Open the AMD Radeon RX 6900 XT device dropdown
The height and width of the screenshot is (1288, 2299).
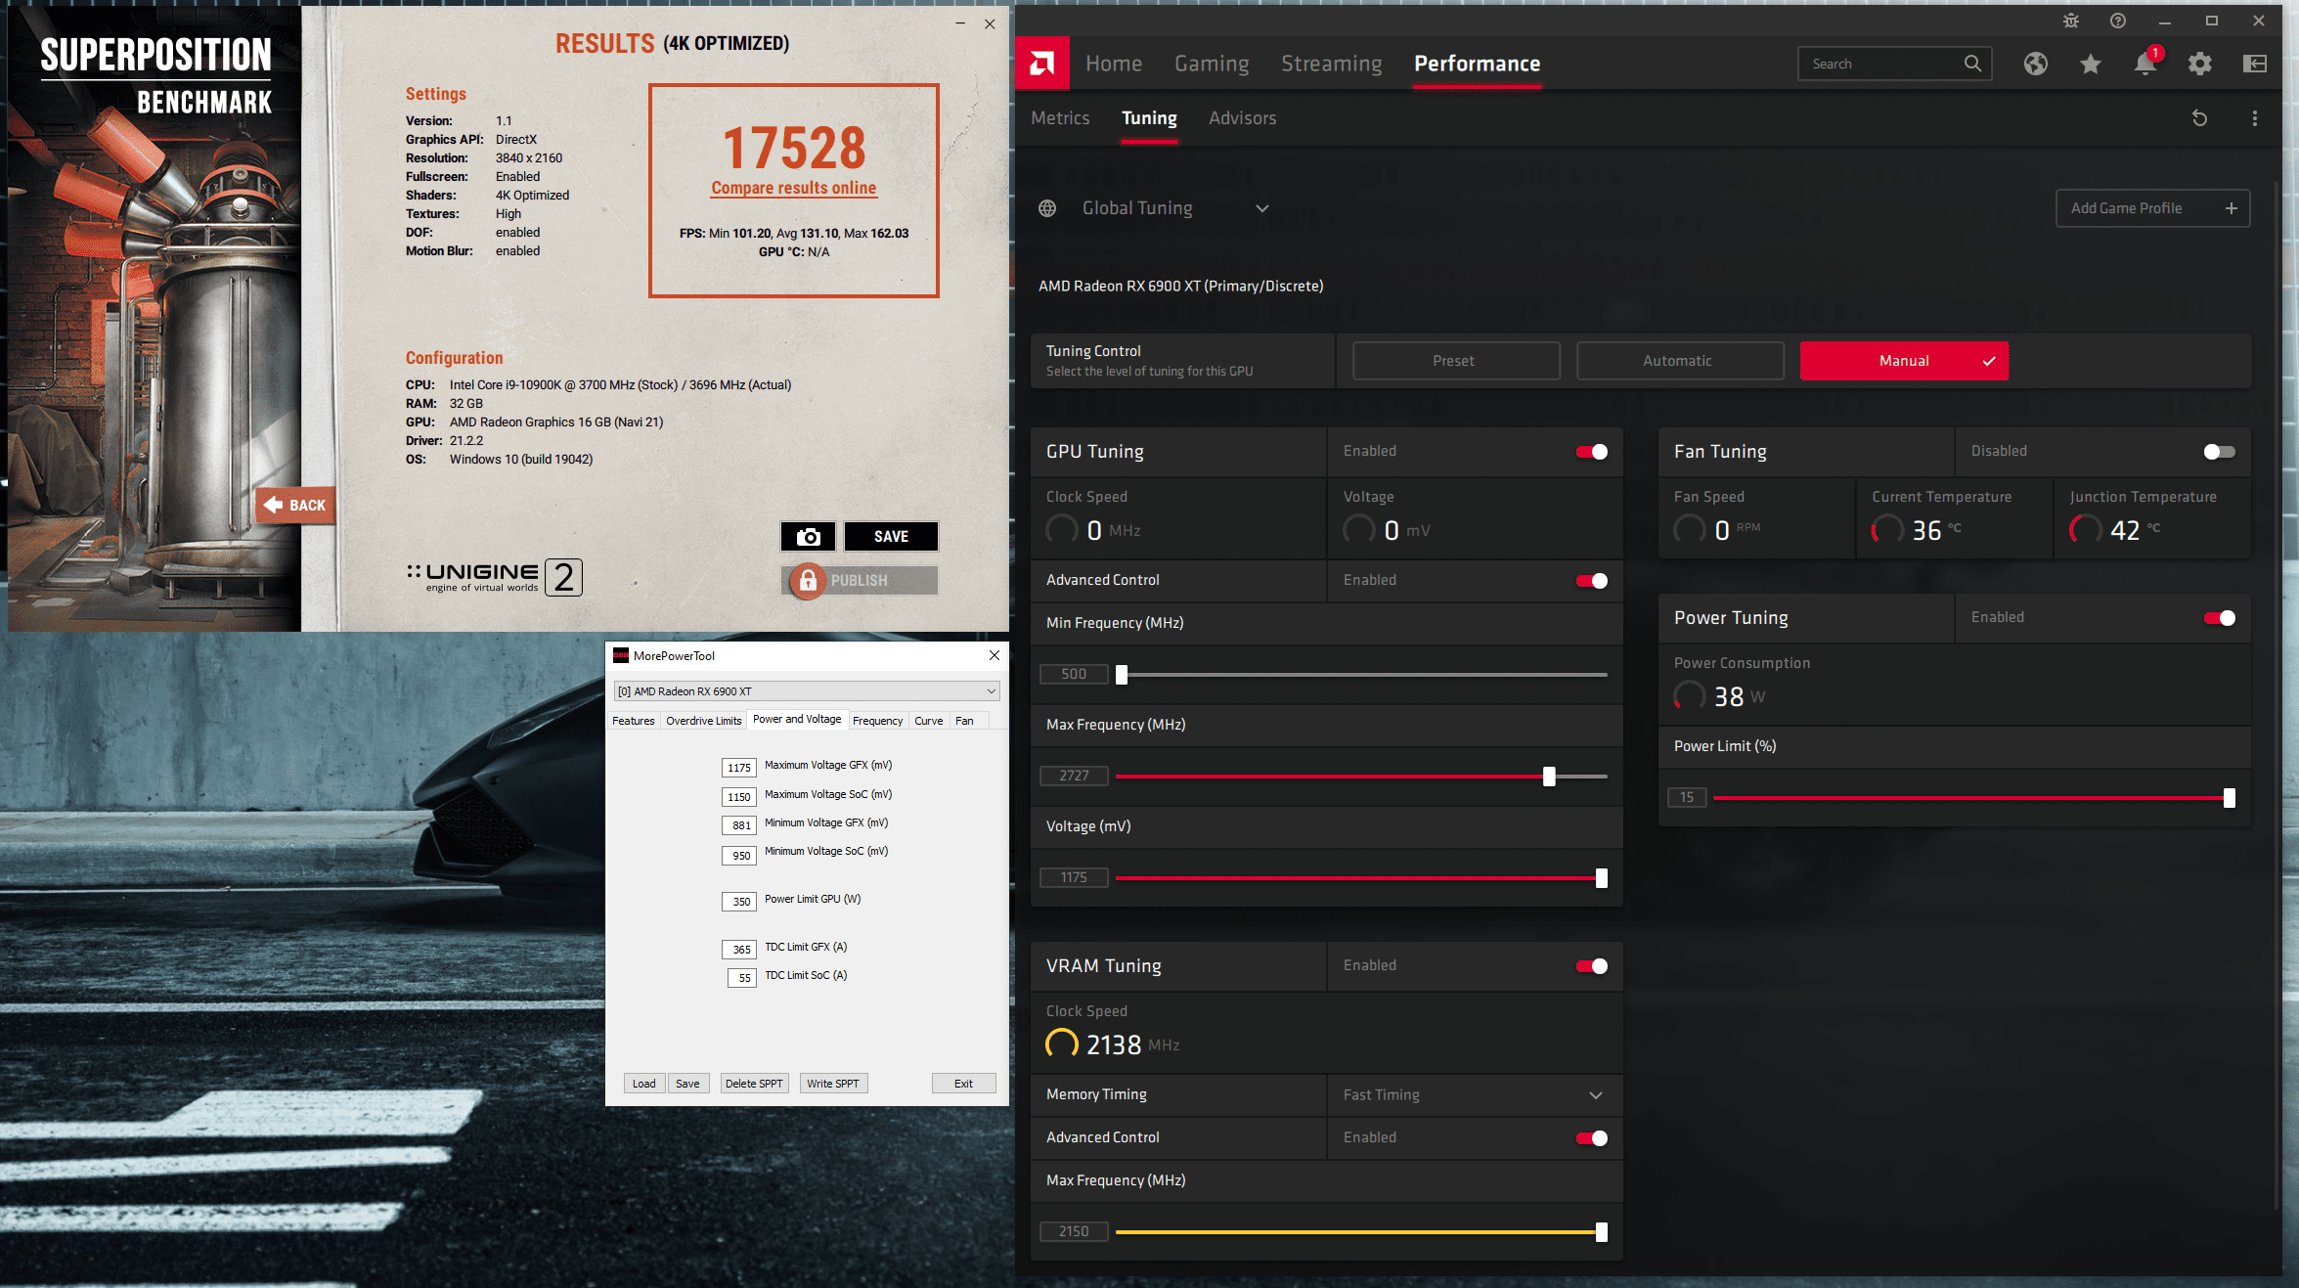click(807, 691)
